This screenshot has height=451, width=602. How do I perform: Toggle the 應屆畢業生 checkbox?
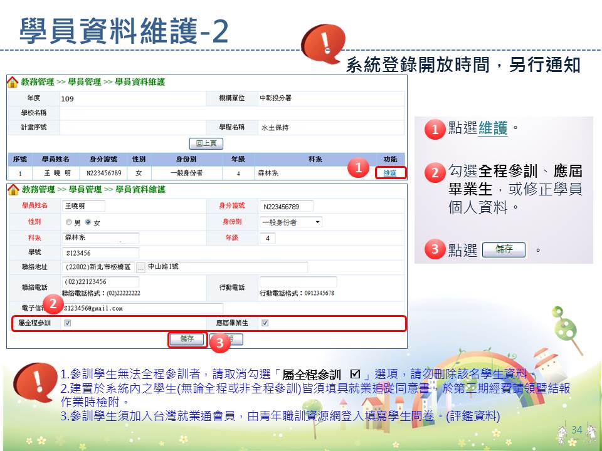coord(265,323)
